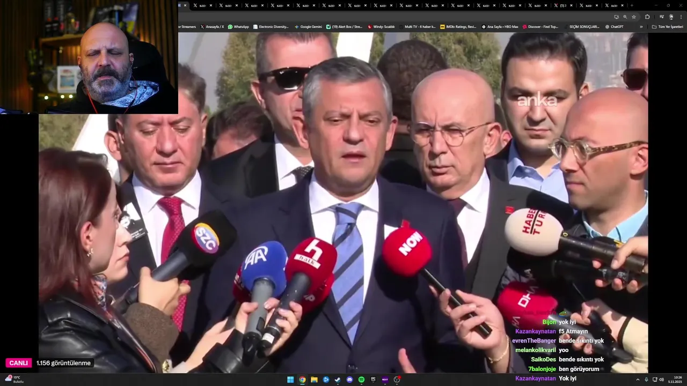Click the chat message 'ben görüyorum'
This screenshot has height=386, width=687.
tap(579, 369)
